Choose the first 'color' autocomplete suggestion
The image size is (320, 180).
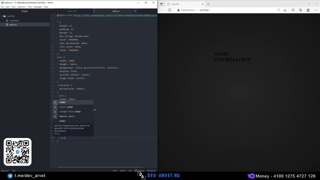point(73,102)
